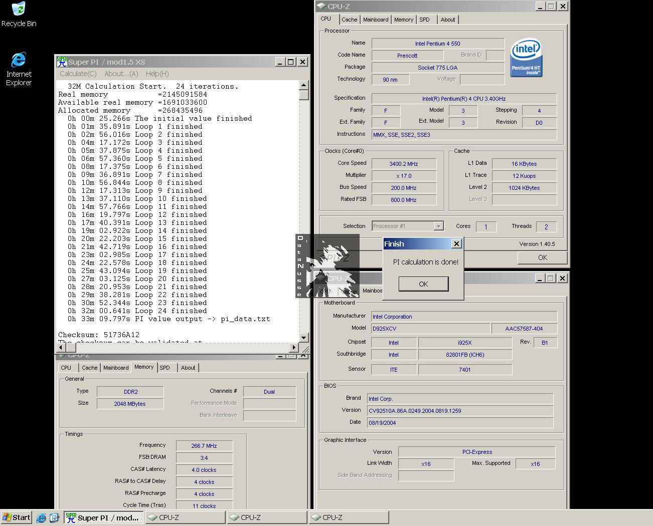Image resolution: width=653 pixels, height=526 pixels.
Task: Click the second quick launch icon in taskbar
Action: (x=54, y=518)
